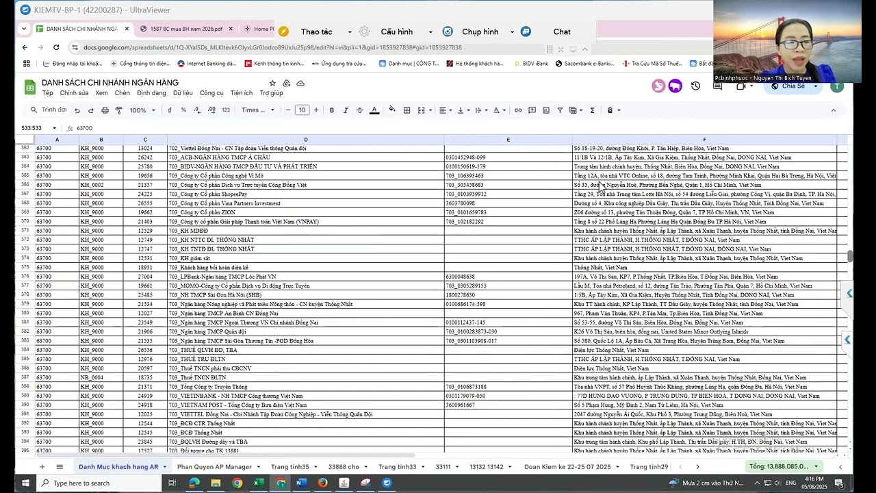Switch to Phan Quyen AP Manager sheet
Image resolution: width=876 pixels, height=493 pixels.
[x=214, y=467]
